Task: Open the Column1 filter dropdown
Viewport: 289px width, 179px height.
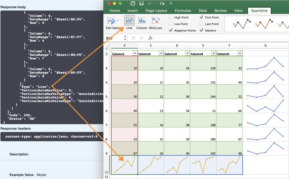Action: pyautogui.click(x=135, y=54)
